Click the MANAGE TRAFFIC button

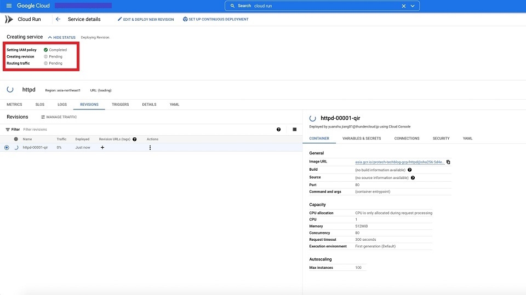point(59,117)
